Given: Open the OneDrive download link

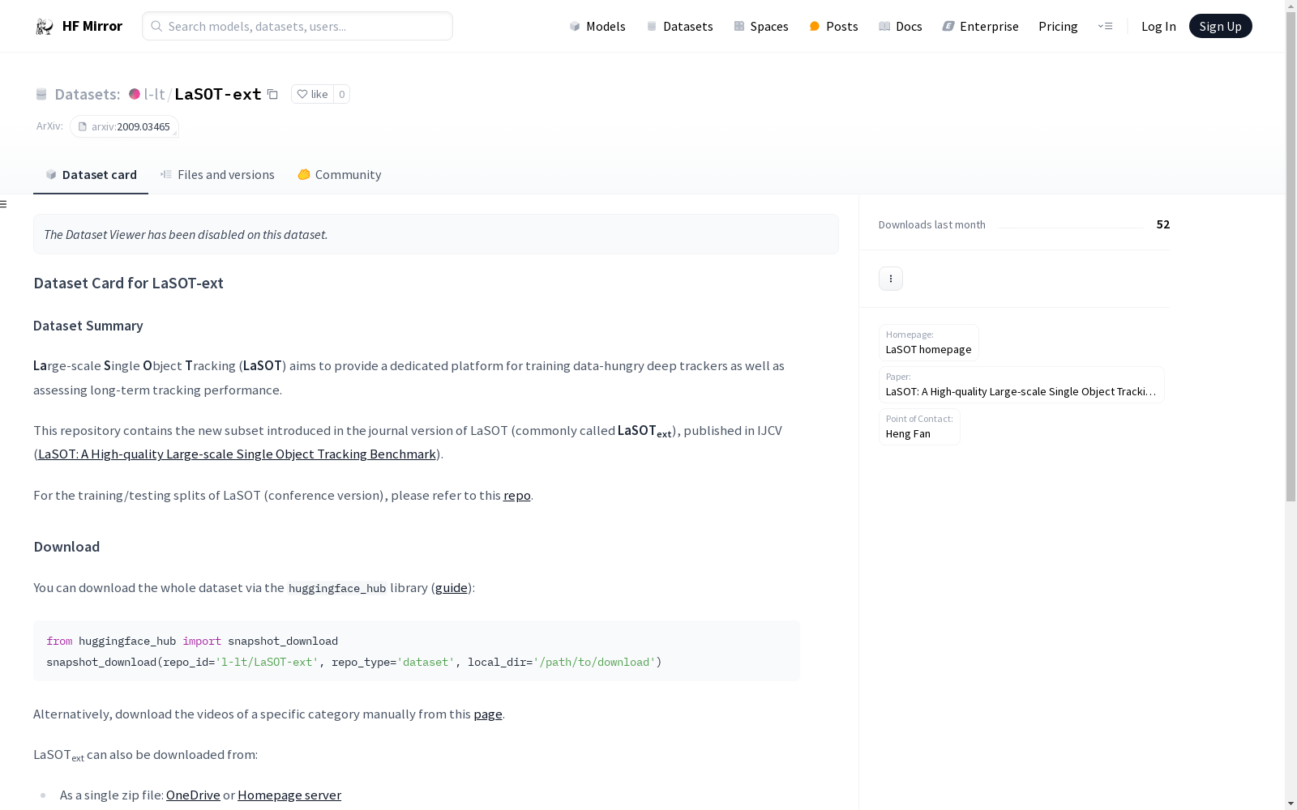Looking at the screenshot, I should click(193, 795).
